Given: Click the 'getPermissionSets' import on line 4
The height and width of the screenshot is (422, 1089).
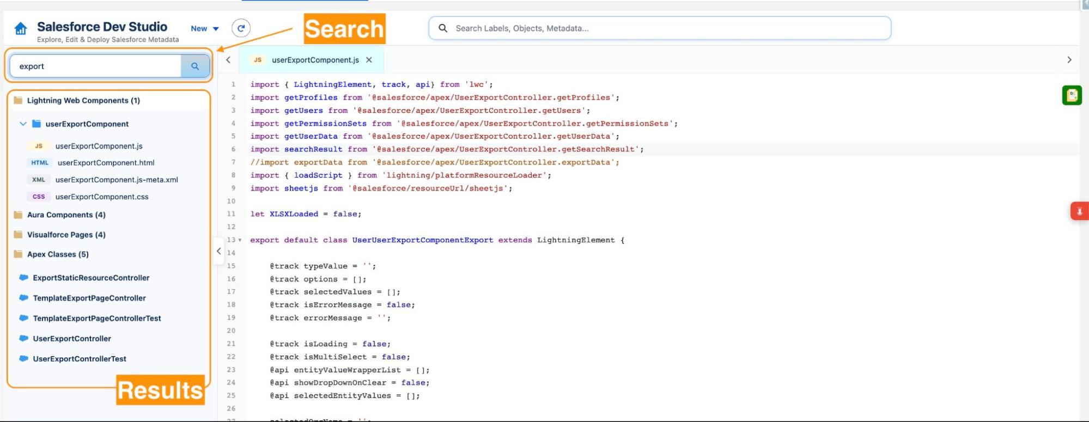Looking at the screenshot, I should (325, 124).
